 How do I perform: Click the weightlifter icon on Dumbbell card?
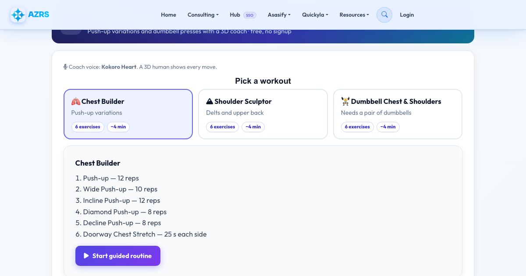tap(345, 102)
